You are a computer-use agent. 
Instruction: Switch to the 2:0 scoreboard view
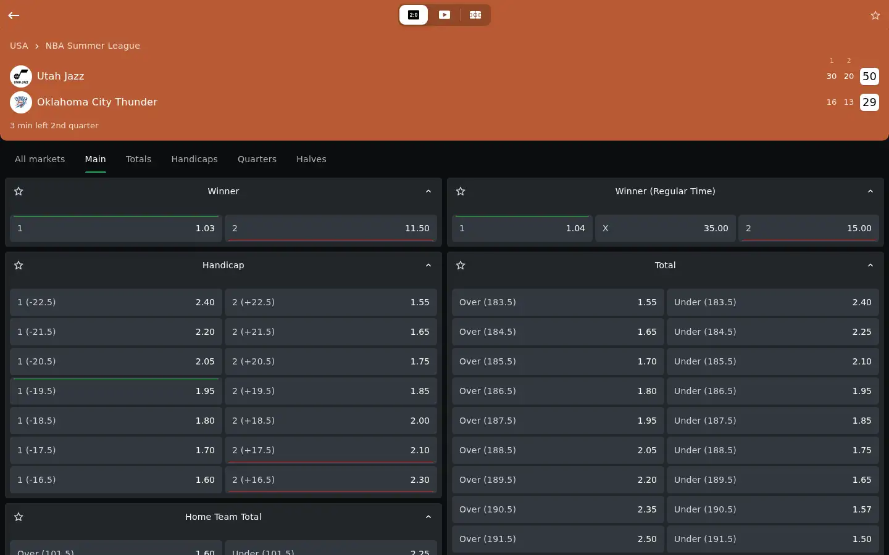coord(414,15)
